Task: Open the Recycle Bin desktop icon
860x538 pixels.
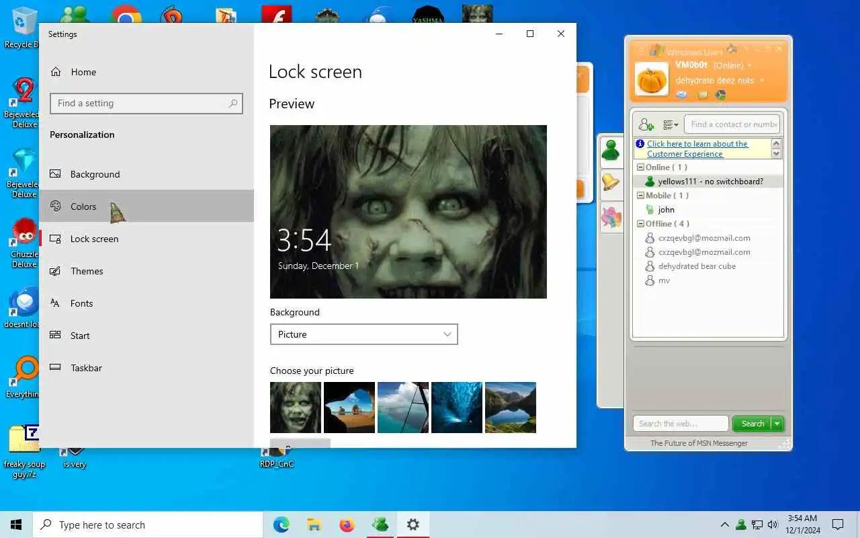Action: [23, 28]
